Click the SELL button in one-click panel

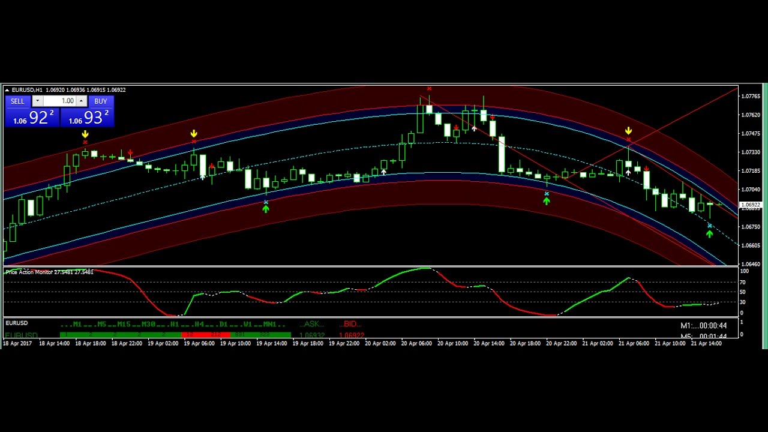point(17,101)
